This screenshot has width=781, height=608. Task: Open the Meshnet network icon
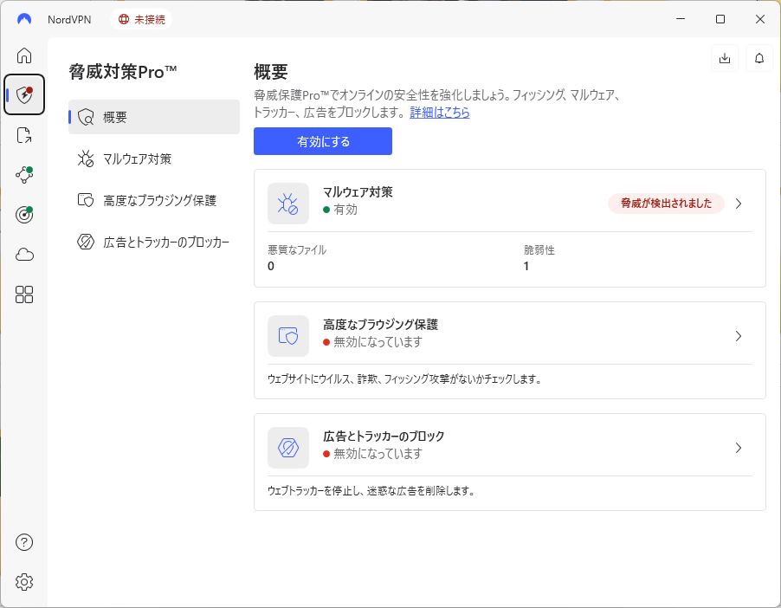click(x=23, y=173)
